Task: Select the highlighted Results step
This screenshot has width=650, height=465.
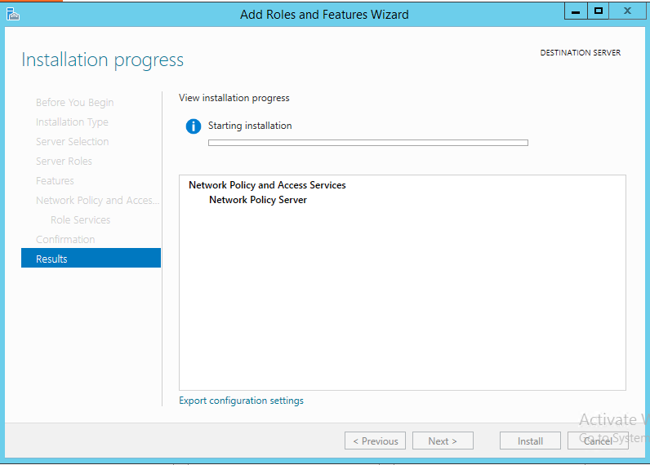Action: 91,259
